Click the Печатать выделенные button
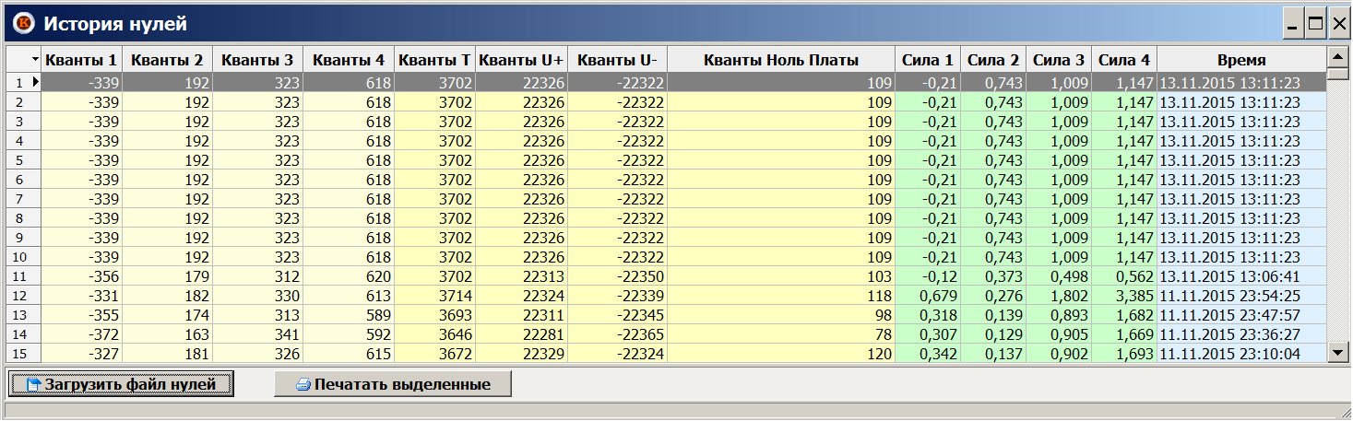 click(x=393, y=384)
